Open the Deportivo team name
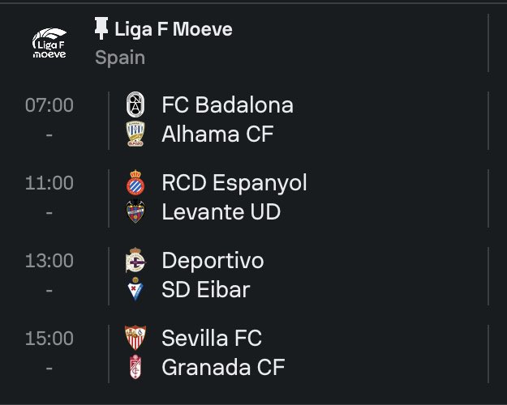 point(213,261)
